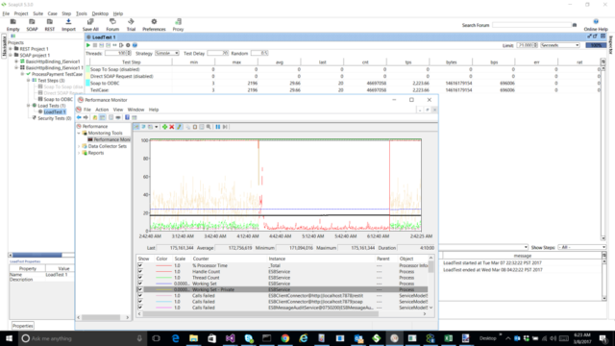The height and width of the screenshot is (346, 615).
Task: Select Soap to ODBC test step in tree
Action: pos(58,99)
